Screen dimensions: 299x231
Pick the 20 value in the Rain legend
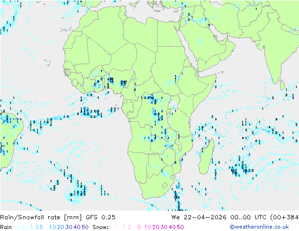point(60,227)
